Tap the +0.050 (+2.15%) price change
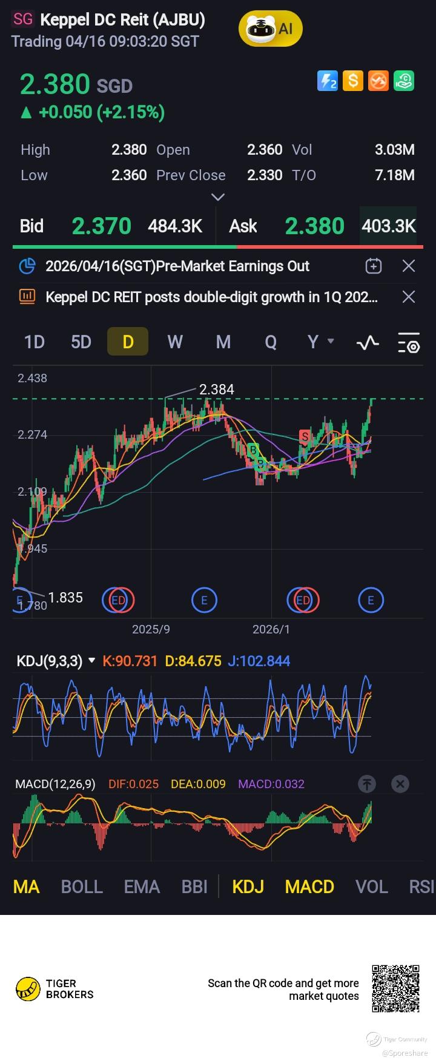 (93, 112)
